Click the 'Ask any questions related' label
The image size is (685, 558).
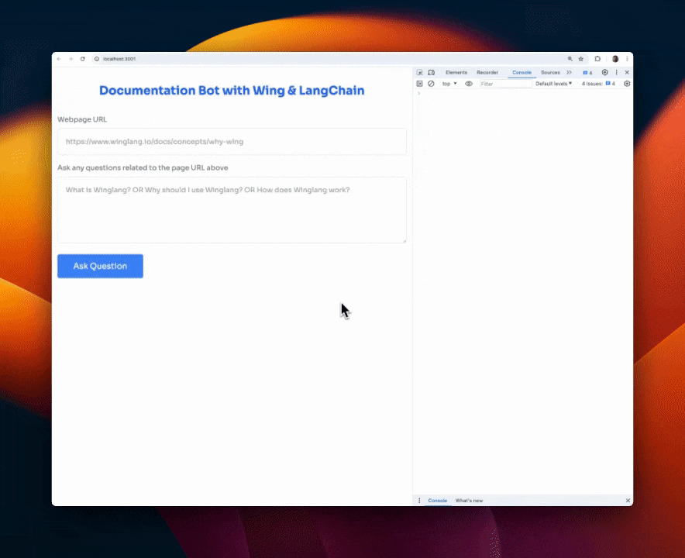click(143, 168)
